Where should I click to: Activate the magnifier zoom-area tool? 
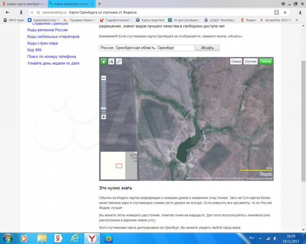111,61
